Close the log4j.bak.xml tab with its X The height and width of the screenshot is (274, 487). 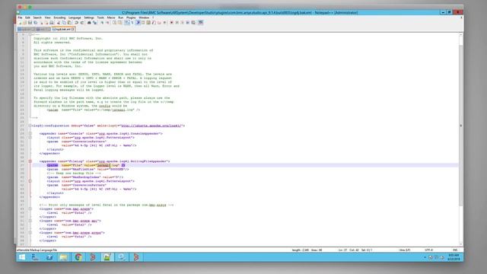pyautogui.click(x=73, y=29)
